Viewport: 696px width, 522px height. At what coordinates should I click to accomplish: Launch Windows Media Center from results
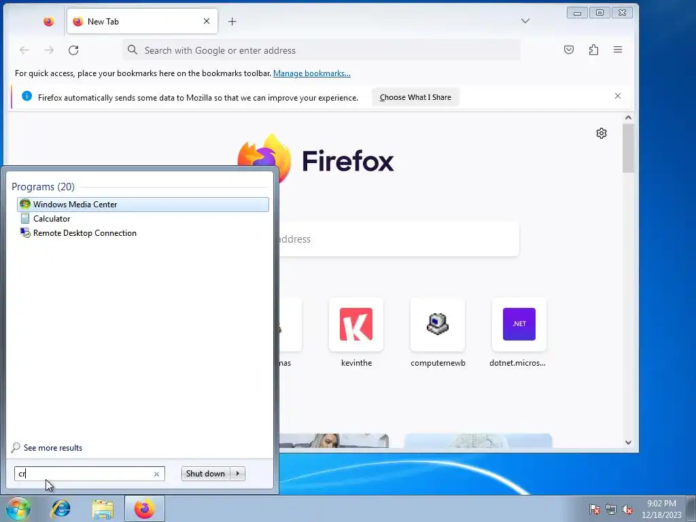143,204
